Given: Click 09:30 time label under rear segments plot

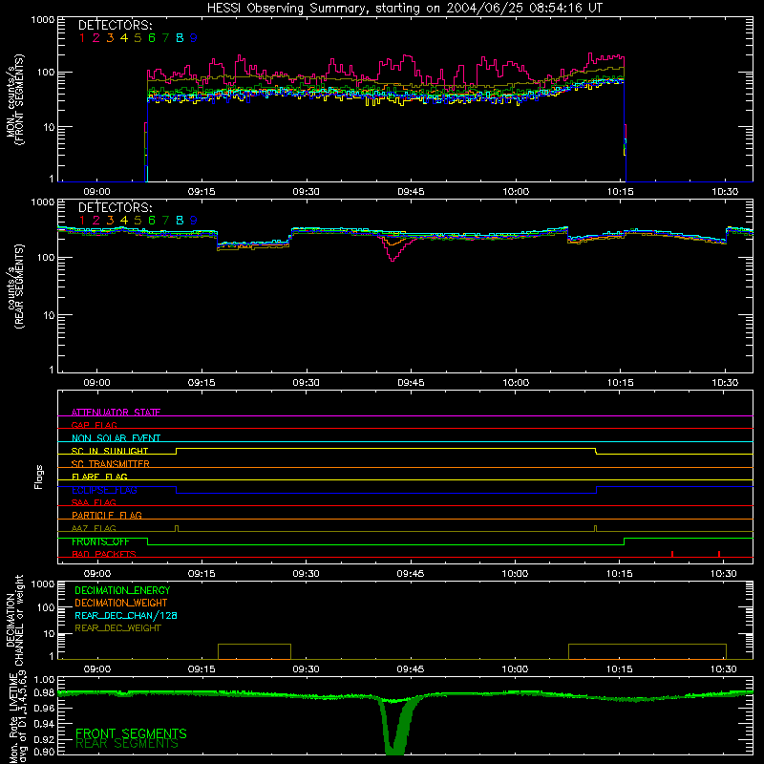Looking at the screenshot, I should tap(306, 383).
